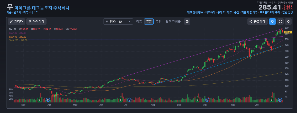Open the calendar date range icon
Screen dimensions: 297x113
click(x=187, y=21)
